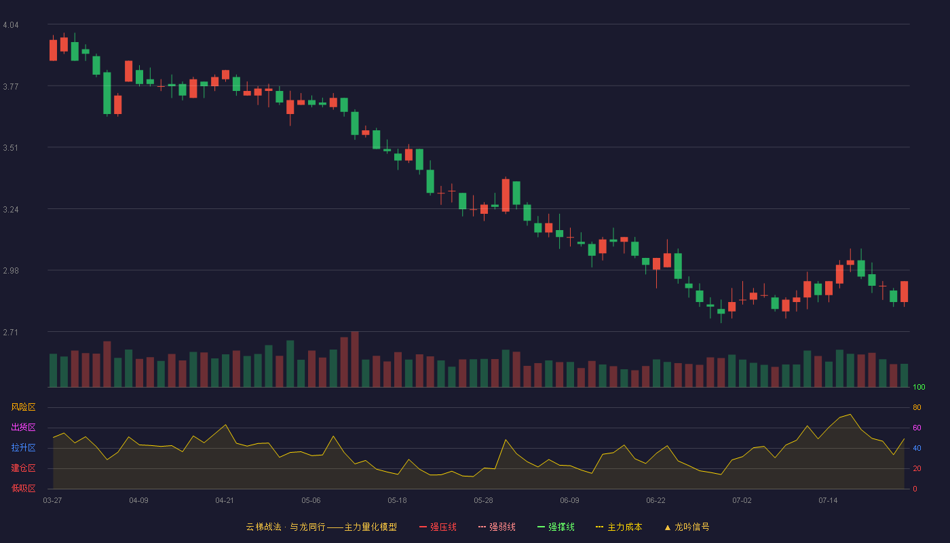Select the 风险区 zone label

(x=24, y=407)
